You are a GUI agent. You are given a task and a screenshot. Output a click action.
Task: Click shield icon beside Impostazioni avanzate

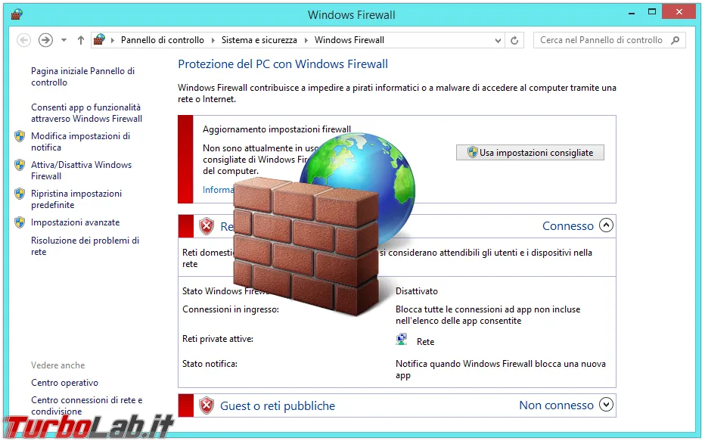[20, 222]
